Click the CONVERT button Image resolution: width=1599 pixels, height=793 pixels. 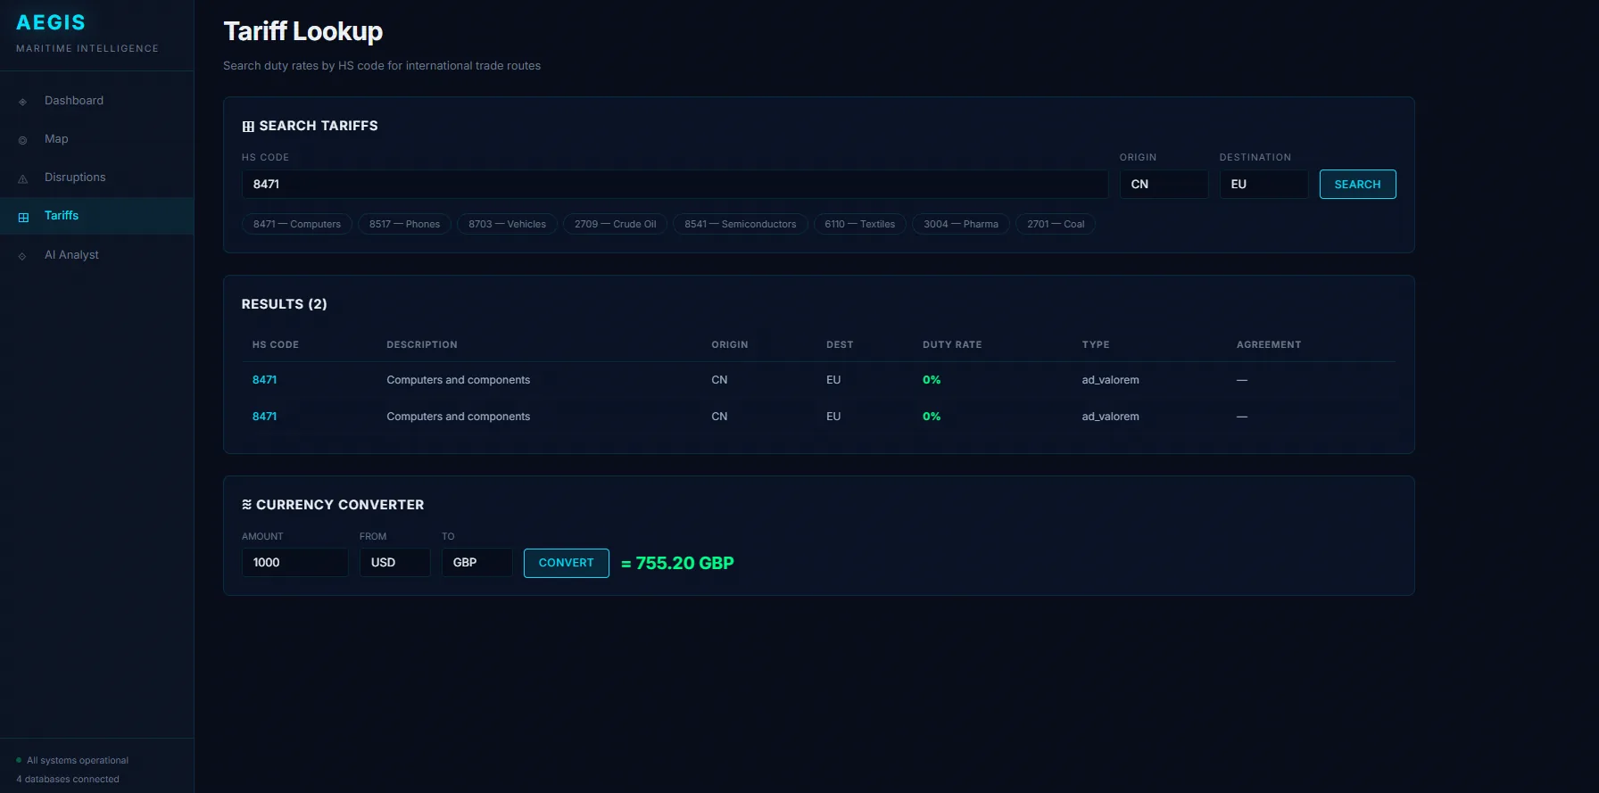[567, 563]
